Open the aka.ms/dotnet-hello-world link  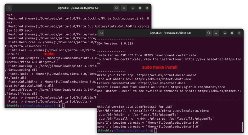tap(166, 75)
